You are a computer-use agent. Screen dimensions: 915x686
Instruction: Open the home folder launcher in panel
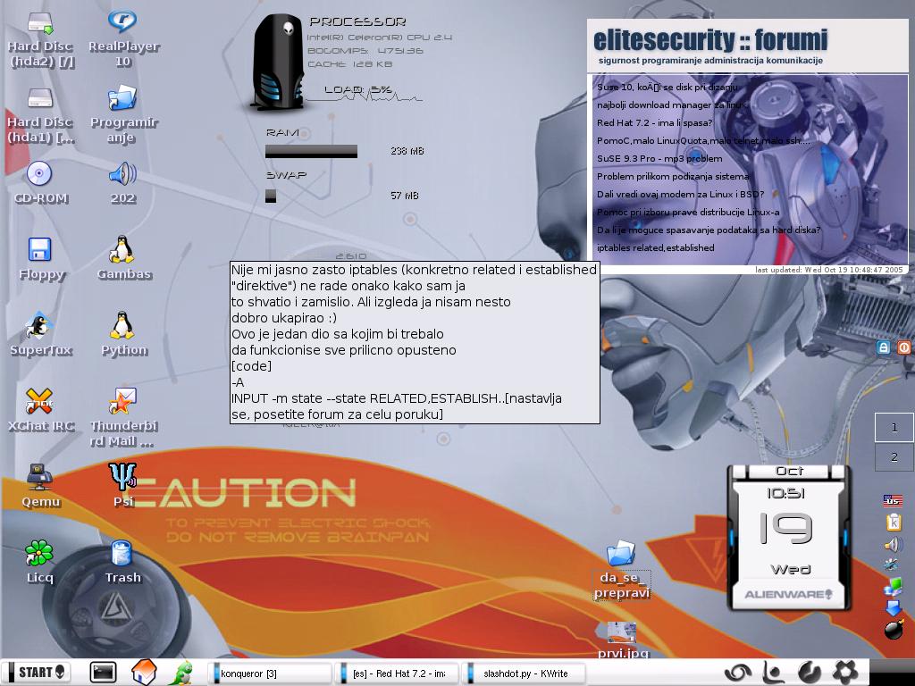click(x=143, y=672)
